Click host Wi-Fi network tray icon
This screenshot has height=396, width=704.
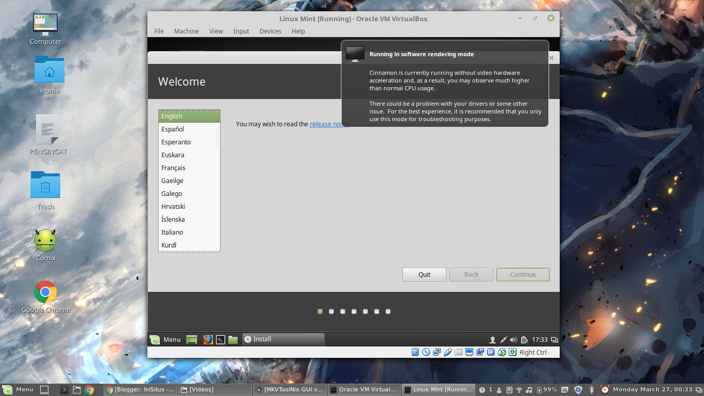[519, 390]
